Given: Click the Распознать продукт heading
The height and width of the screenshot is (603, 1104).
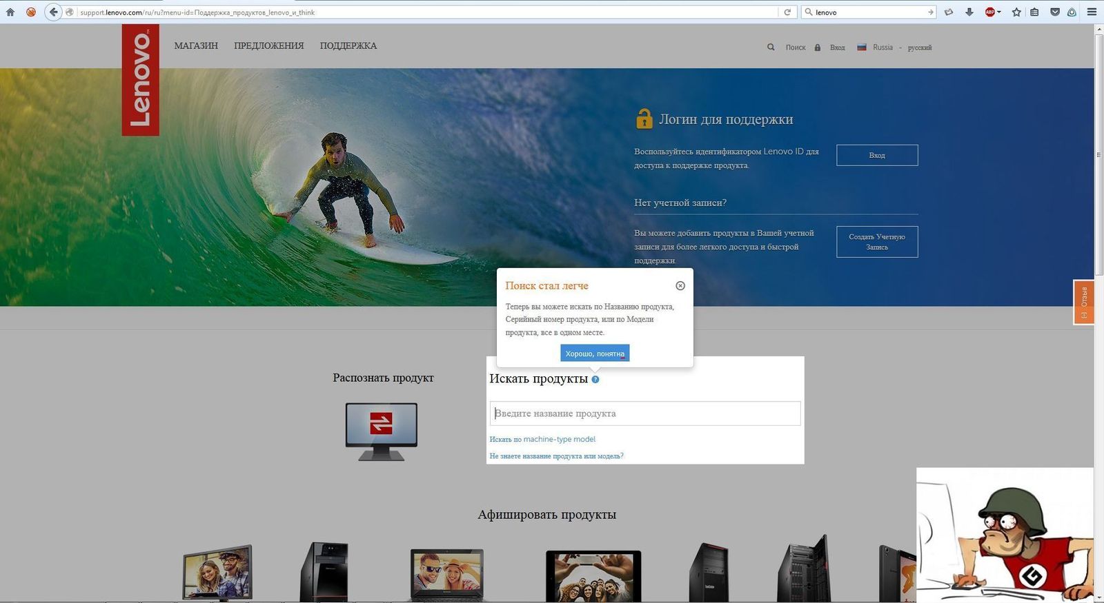Looking at the screenshot, I should [383, 378].
